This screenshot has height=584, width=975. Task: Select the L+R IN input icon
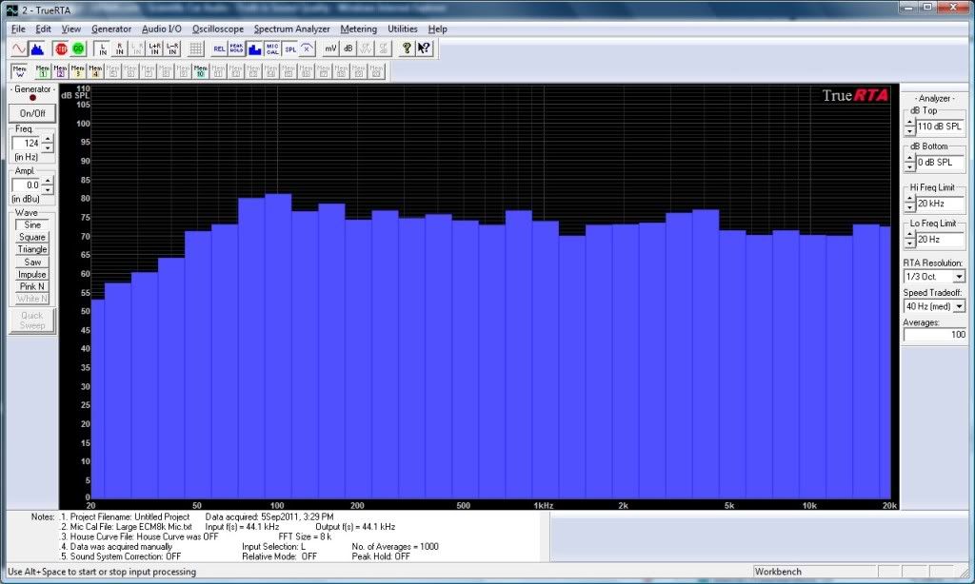pyautogui.click(x=154, y=48)
